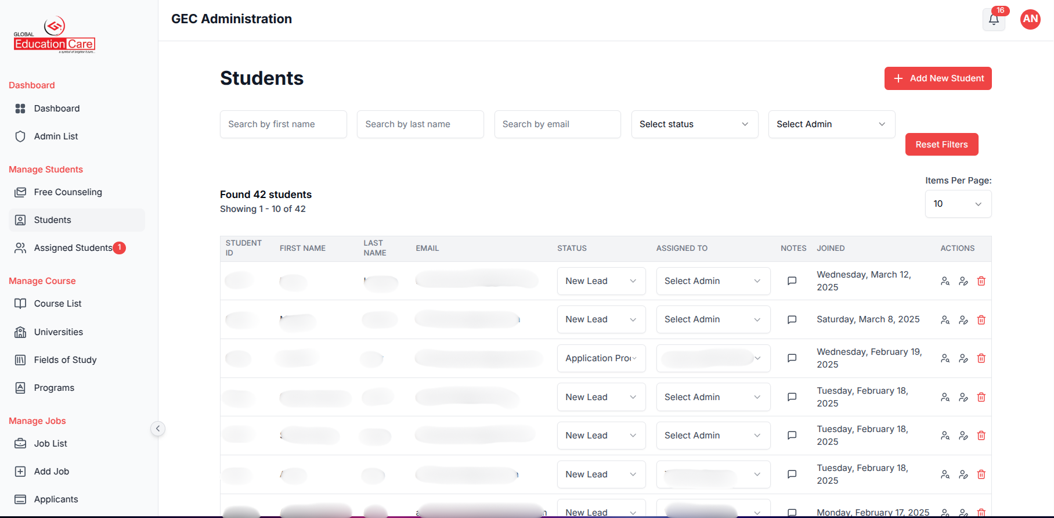Delete the student who joined March 12
Viewport: 1054px width, 518px height.
click(x=981, y=281)
